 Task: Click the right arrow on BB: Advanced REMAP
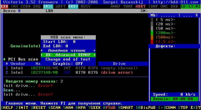(x=94, y=55)
